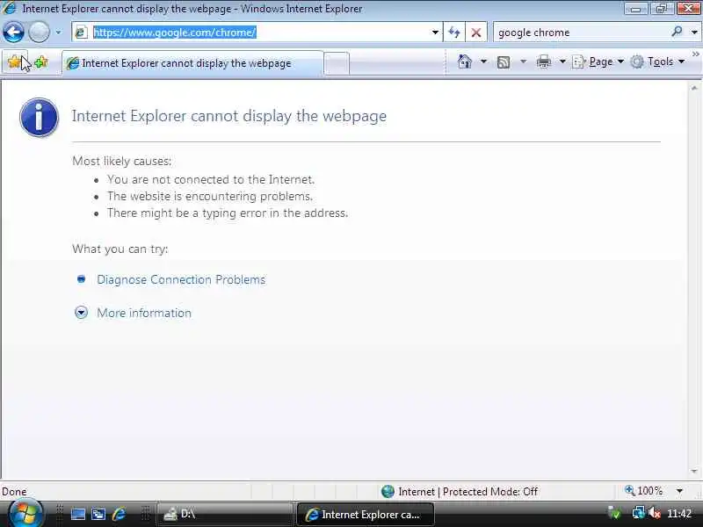Screen dimensions: 703x527
Task: Open the search provider options dropdown
Action: click(694, 32)
